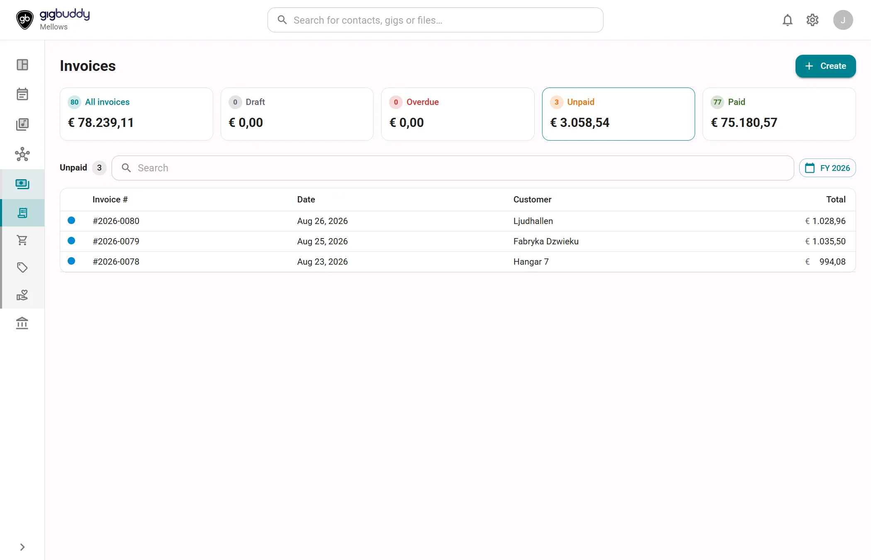Click the blue status dot of #2026-0079
Image resolution: width=871 pixels, height=560 pixels.
click(x=71, y=241)
